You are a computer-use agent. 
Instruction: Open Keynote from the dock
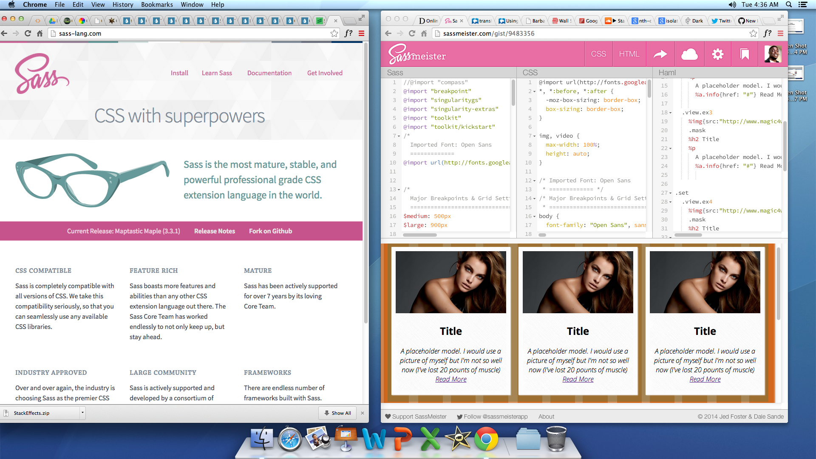[346, 439]
